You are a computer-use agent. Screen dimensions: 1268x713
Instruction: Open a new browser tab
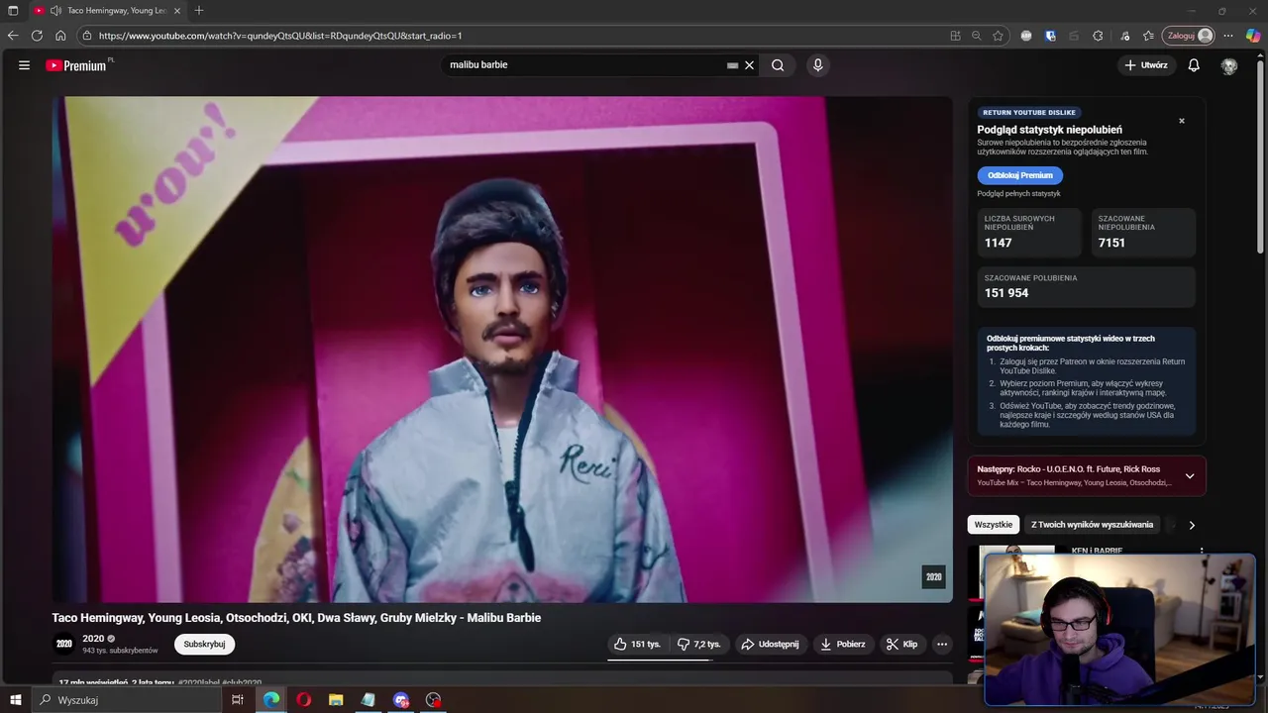click(199, 10)
